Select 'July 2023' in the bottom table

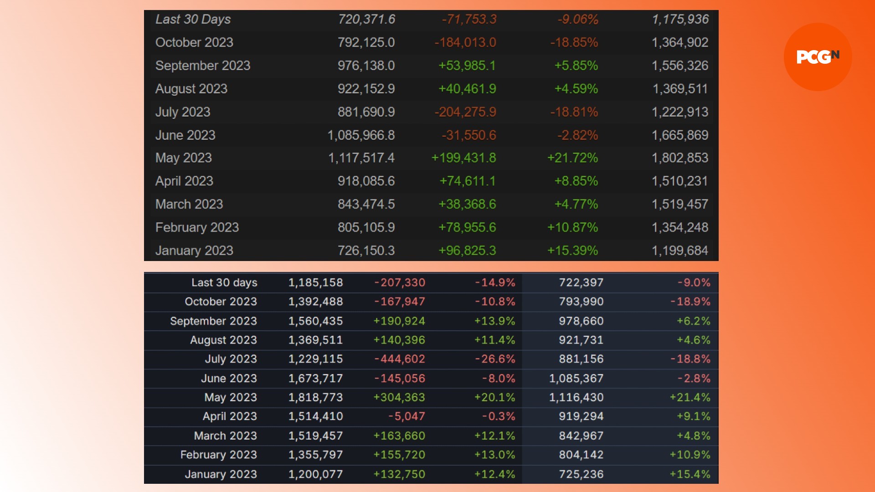[231, 359]
